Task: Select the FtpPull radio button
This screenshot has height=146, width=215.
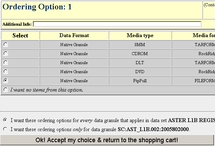Action: [6, 80]
